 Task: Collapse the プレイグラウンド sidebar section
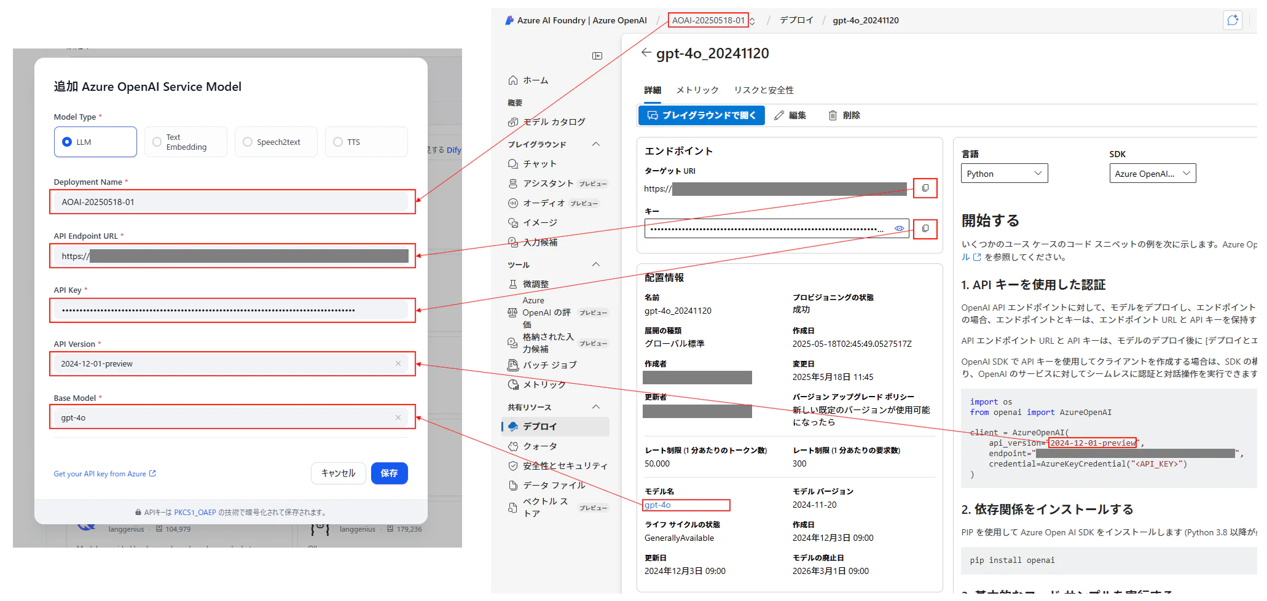[x=595, y=144]
